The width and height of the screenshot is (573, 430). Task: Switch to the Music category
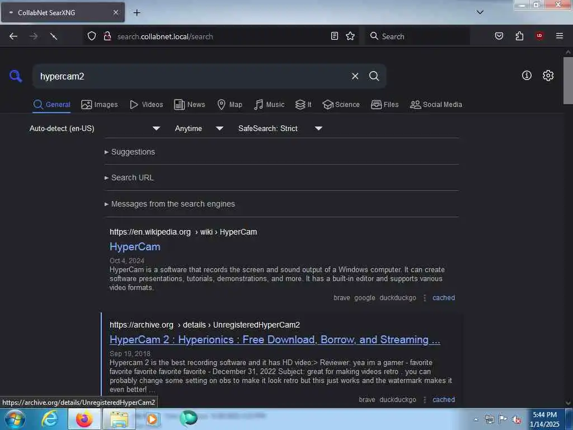(269, 105)
